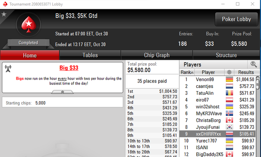Open the player search magnifier
The width and height of the screenshot is (261, 157).
click(x=254, y=64)
